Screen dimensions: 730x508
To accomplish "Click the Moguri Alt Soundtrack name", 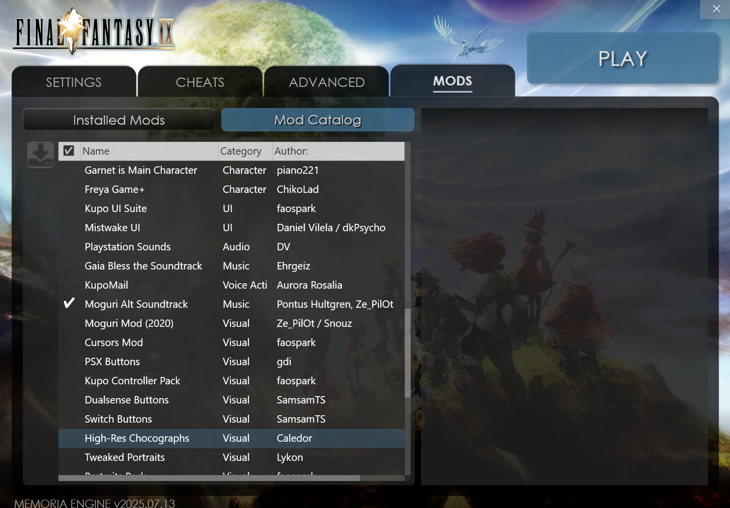I will click(137, 304).
